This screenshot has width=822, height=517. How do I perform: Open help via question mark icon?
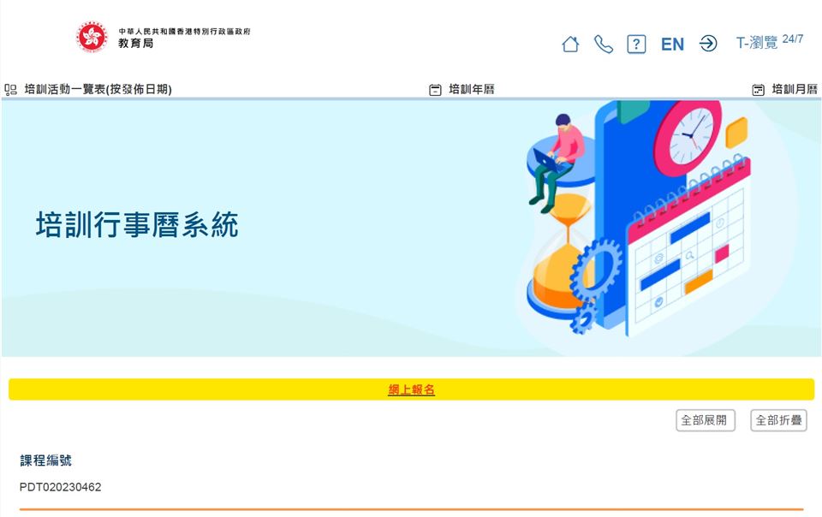tap(636, 44)
